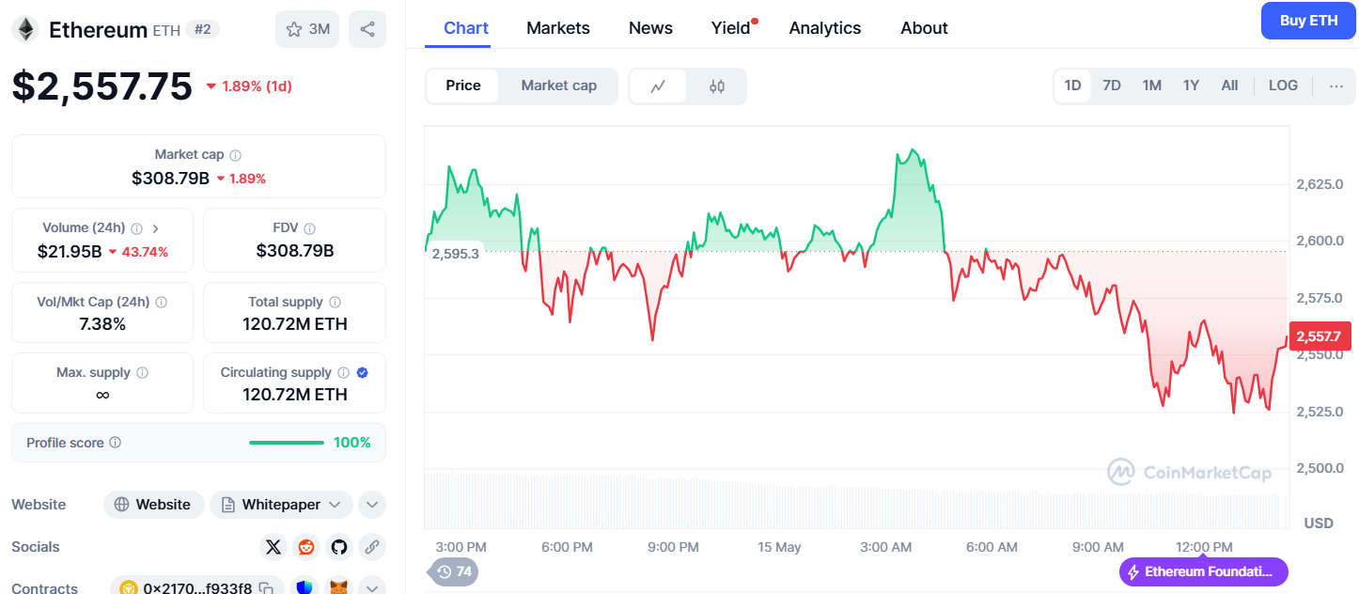Click the MetaMask fox icon

click(337, 588)
